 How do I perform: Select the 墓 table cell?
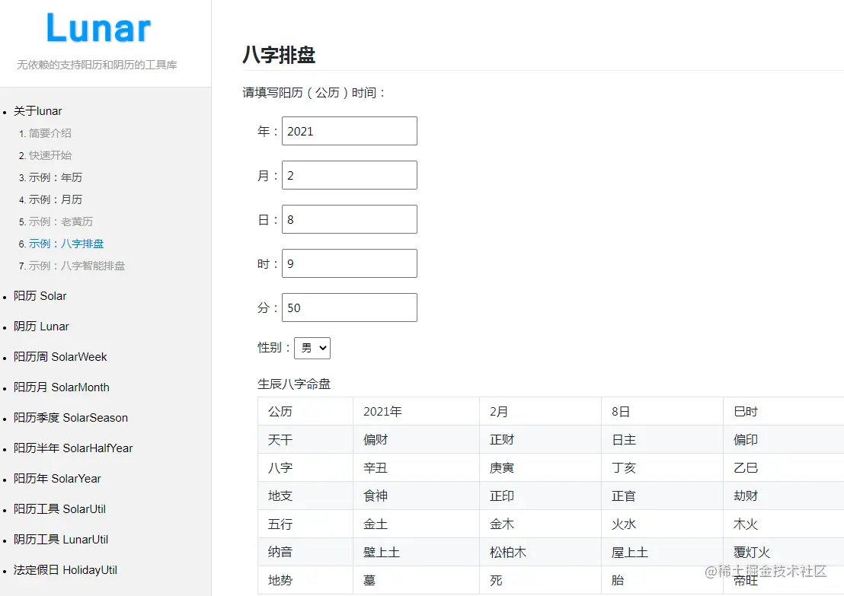tap(416, 580)
